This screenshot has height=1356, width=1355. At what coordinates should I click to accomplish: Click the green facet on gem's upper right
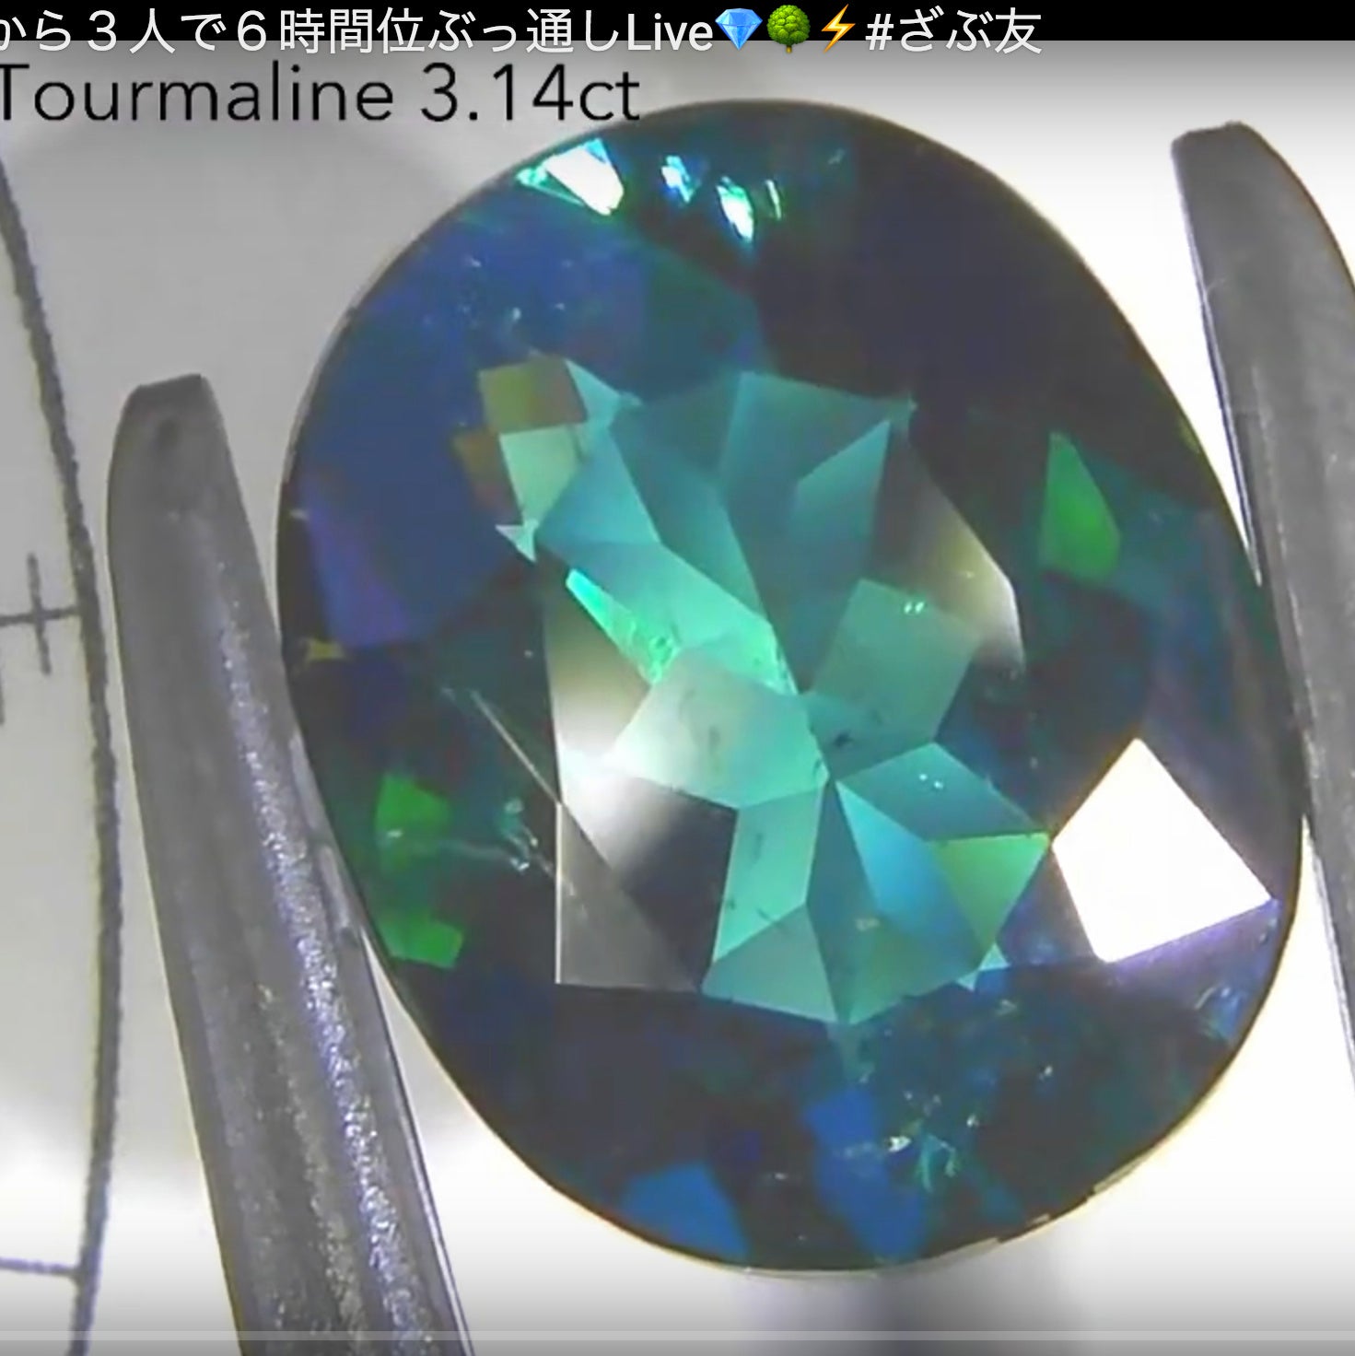tap(1078, 516)
